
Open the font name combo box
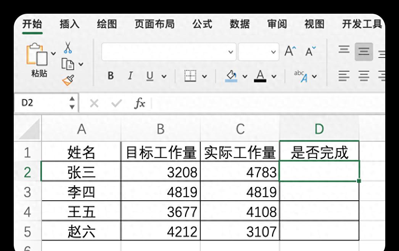(169, 52)
